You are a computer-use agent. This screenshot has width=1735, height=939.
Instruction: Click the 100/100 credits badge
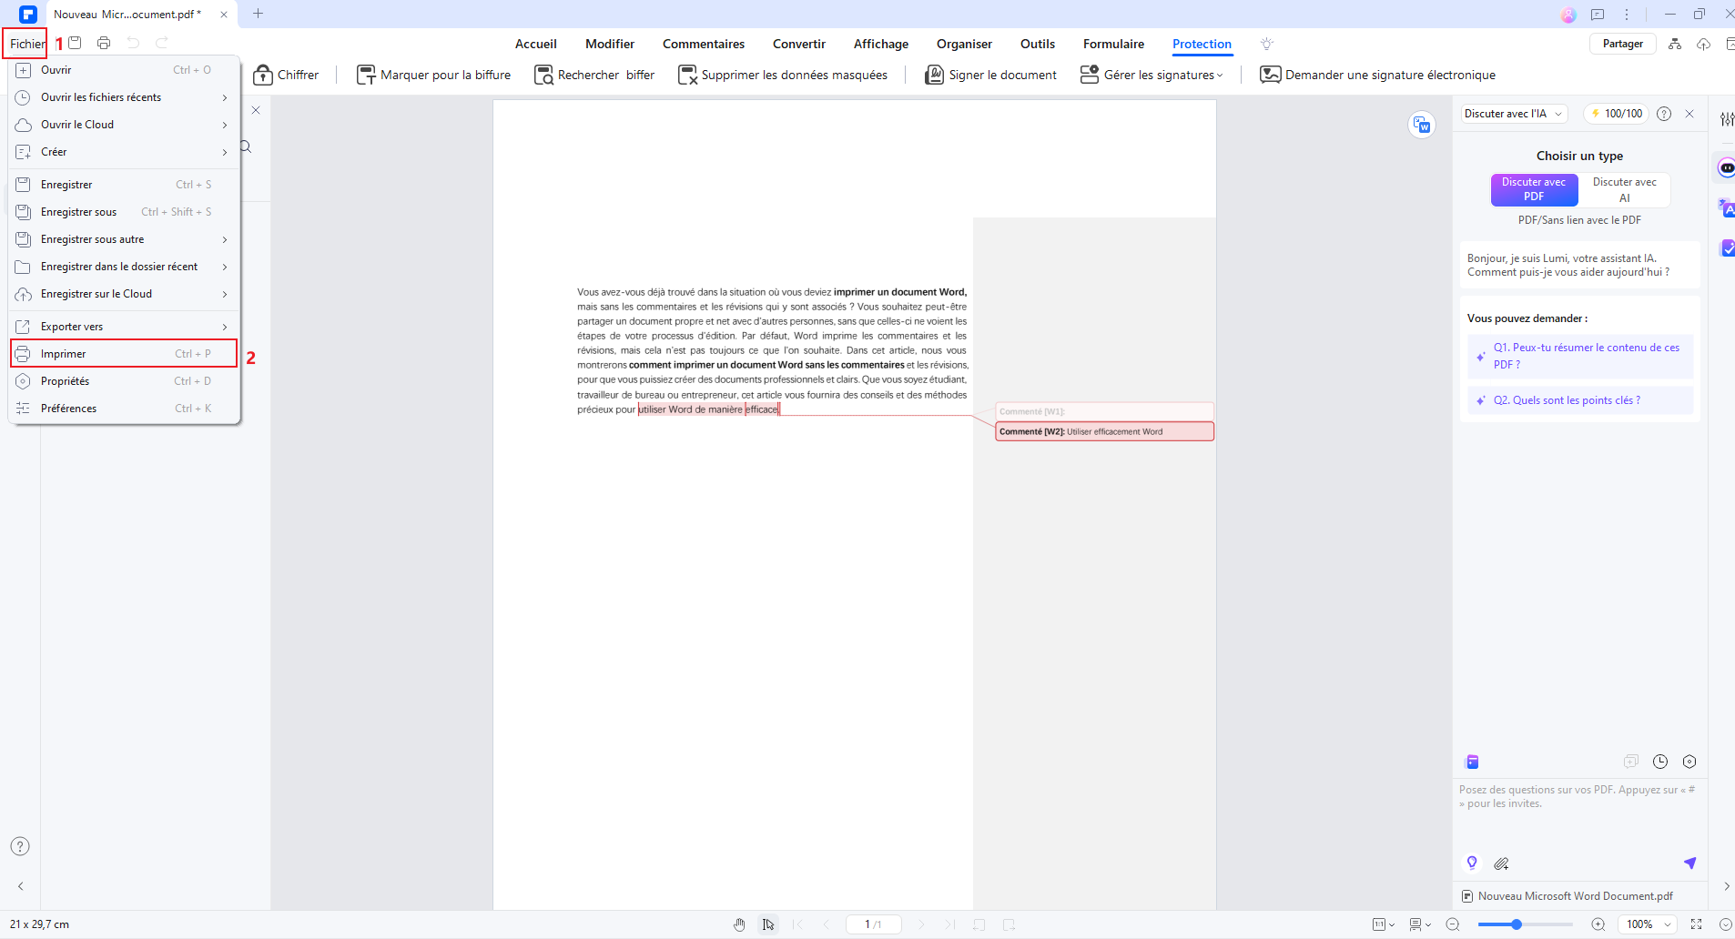1617,114
